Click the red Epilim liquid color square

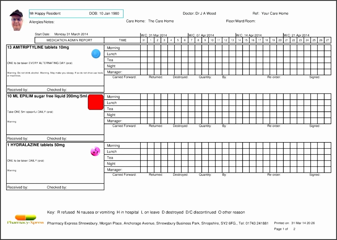pos(96,102)
